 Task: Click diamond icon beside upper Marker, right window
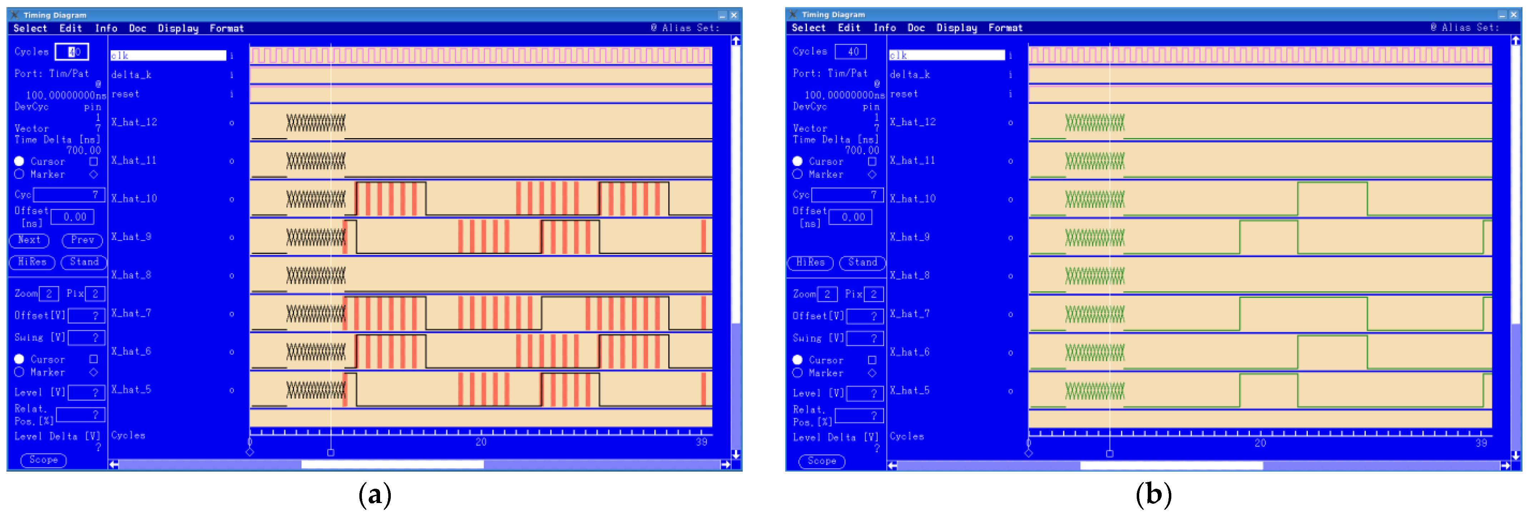[x=872, y=175]
